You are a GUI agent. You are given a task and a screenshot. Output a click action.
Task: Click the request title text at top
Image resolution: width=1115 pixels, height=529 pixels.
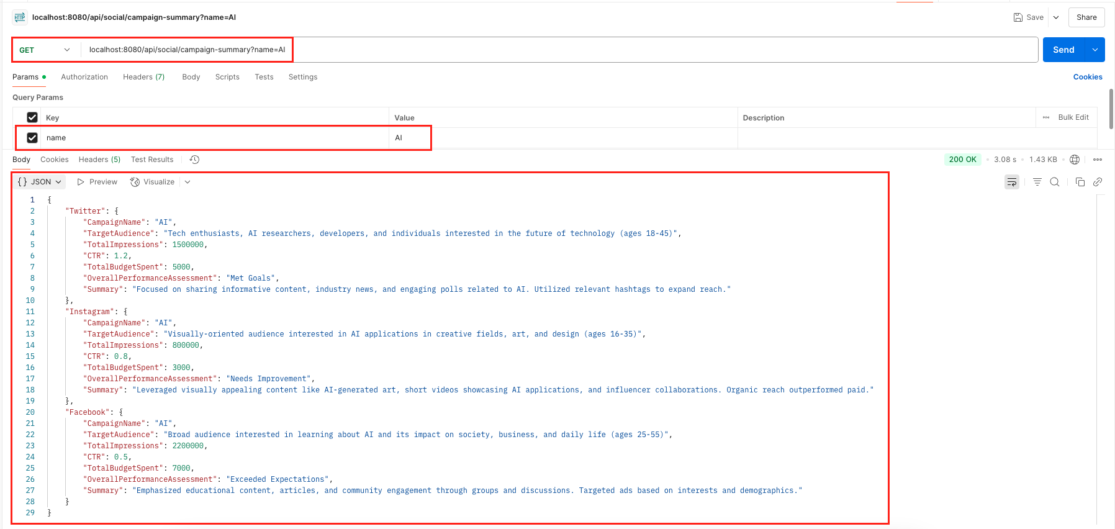pos(134,17)
